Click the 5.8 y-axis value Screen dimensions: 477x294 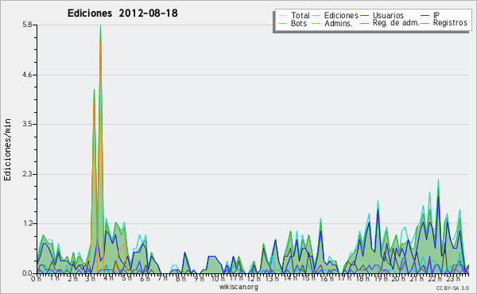(27, 25)
